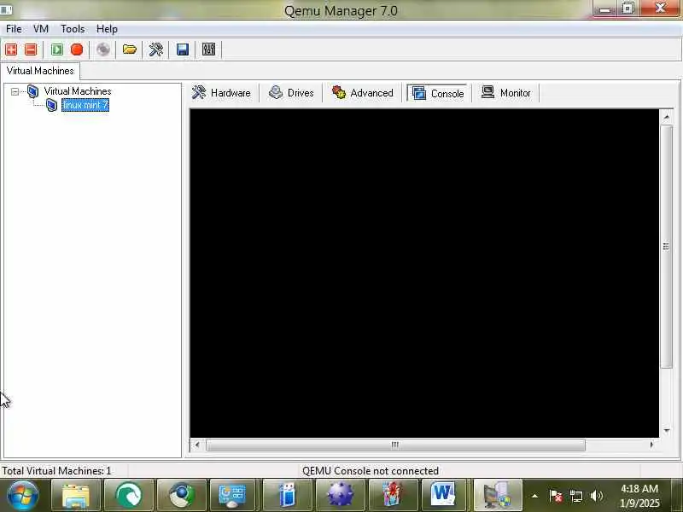Show hidden system tray icons
Image resolution: width=683 pixels, height=512 pixels.
pos(535,496)
